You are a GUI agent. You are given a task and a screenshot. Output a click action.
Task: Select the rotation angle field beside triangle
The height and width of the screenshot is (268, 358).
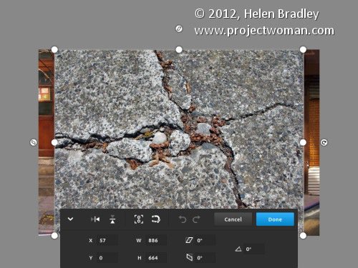[253, 249]
